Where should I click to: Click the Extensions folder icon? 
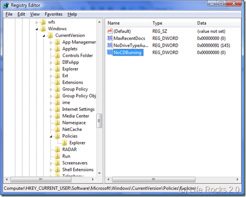(x=57, y=82)
